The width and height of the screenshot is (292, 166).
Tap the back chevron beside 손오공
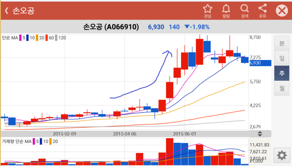point(6,11)
